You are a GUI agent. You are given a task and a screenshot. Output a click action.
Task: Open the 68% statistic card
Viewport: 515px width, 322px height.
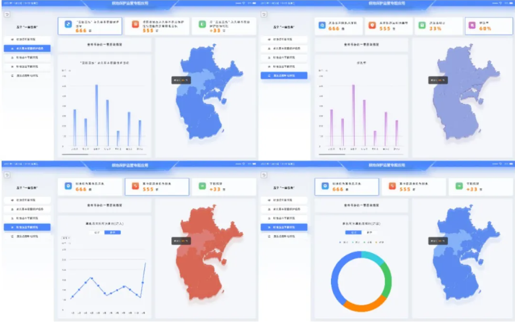coord(489,26)
